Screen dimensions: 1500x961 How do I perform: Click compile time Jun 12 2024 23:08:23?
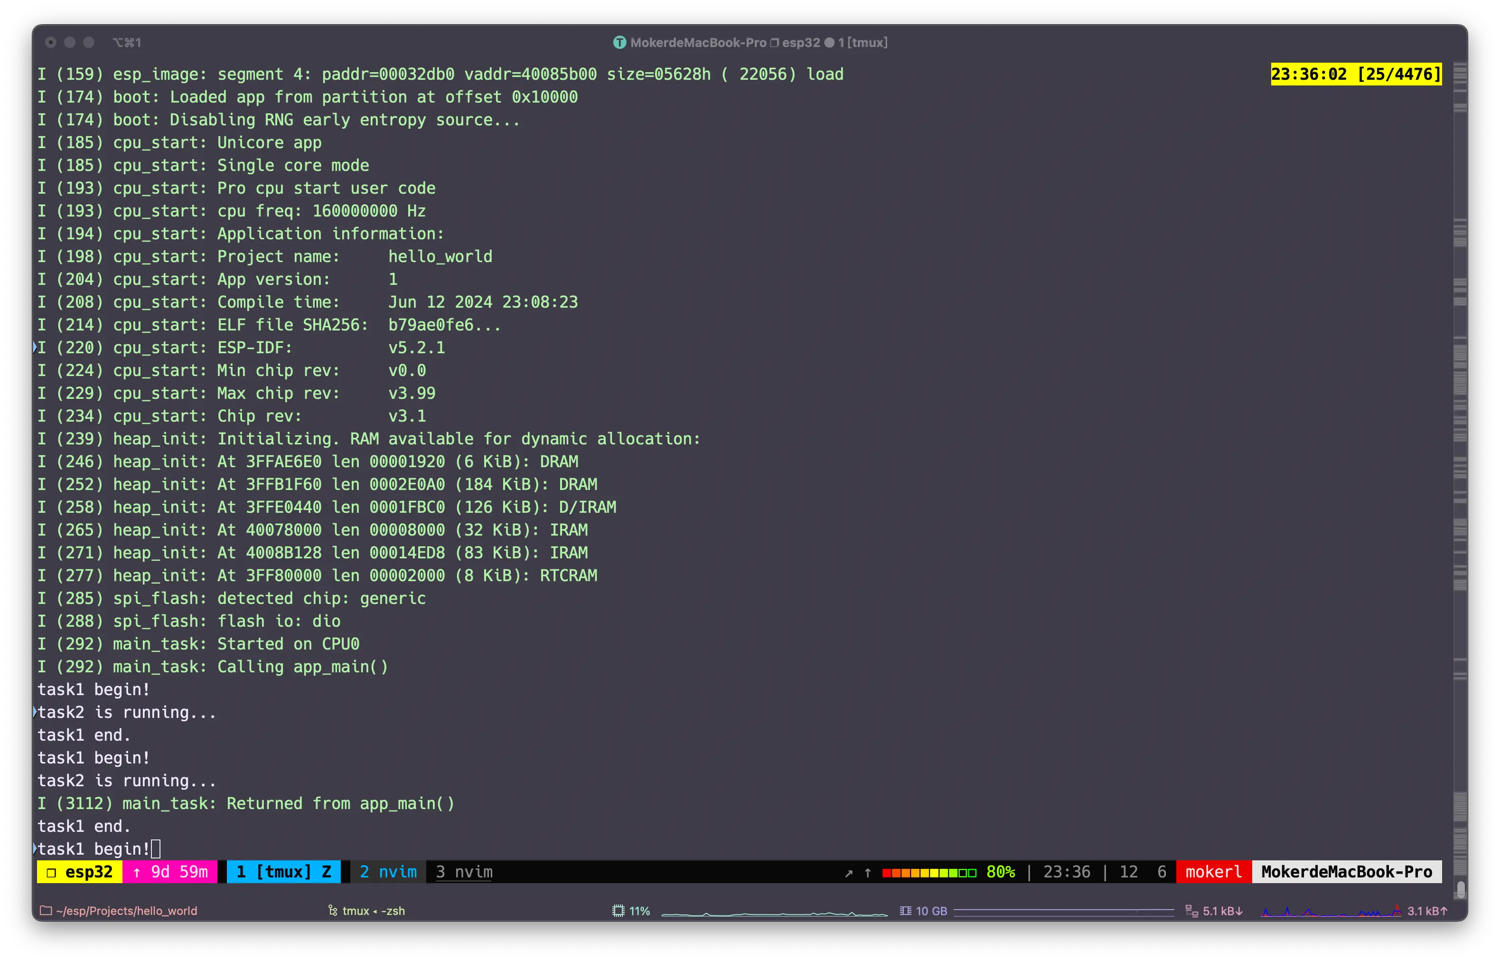pyautogui.click(x=483, y=302)
